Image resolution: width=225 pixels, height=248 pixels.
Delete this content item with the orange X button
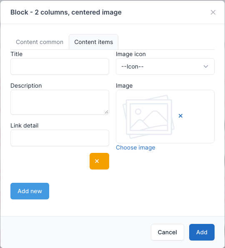tap(99, 161)
